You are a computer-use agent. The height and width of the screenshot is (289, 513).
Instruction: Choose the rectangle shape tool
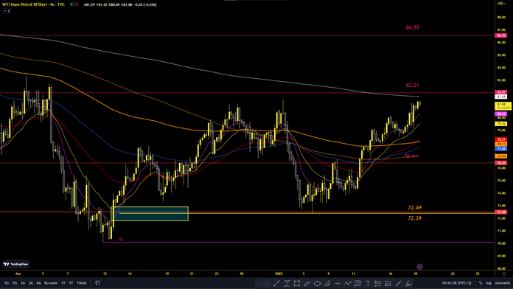click(x=297, y=283)
